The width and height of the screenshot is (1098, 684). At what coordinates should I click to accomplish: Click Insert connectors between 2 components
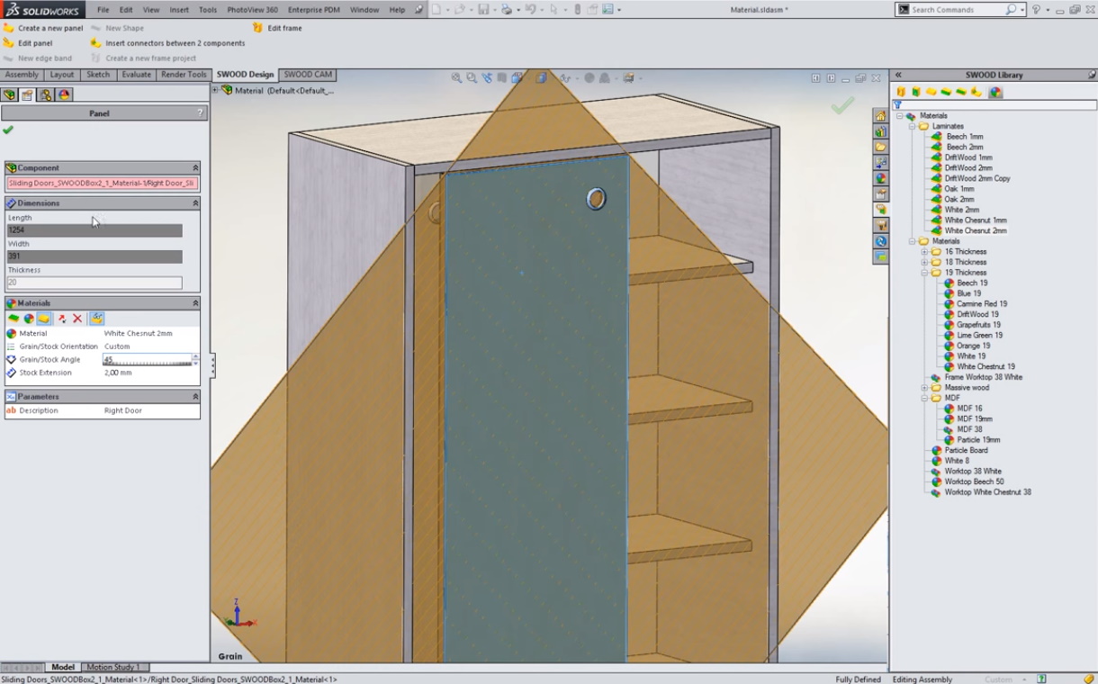coord(175,43)
